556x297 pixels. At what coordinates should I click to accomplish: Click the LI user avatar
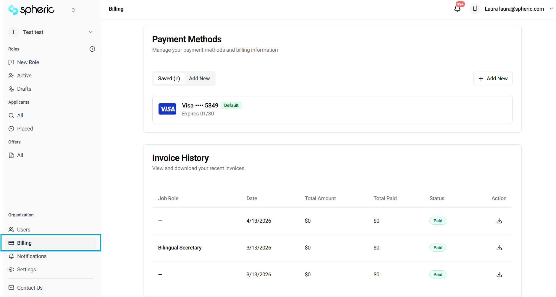pos(475,9)
